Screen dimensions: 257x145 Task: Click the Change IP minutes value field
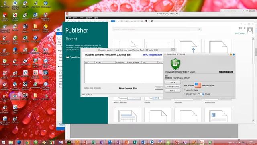tap(200, 94)
